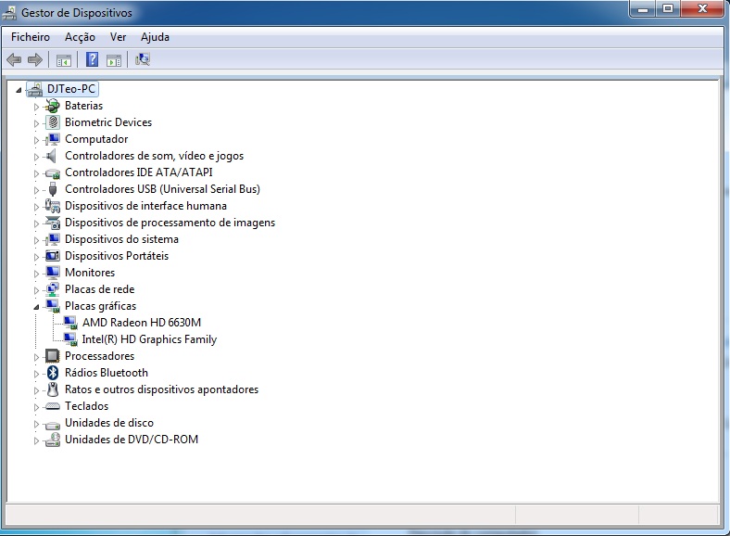The width and height of the screenshot is (730, 536).
Task: Select Unidades de DVD/CD-ROM label
Action: click(132, 440)
